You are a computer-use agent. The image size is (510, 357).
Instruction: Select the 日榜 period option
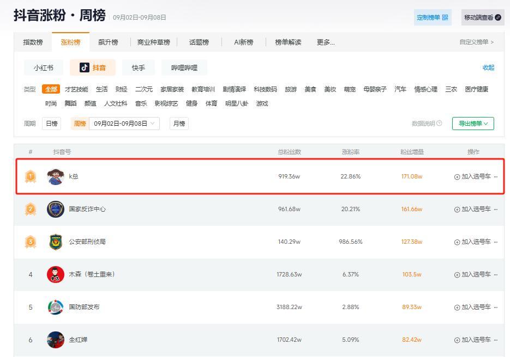(x=51, y=124)
